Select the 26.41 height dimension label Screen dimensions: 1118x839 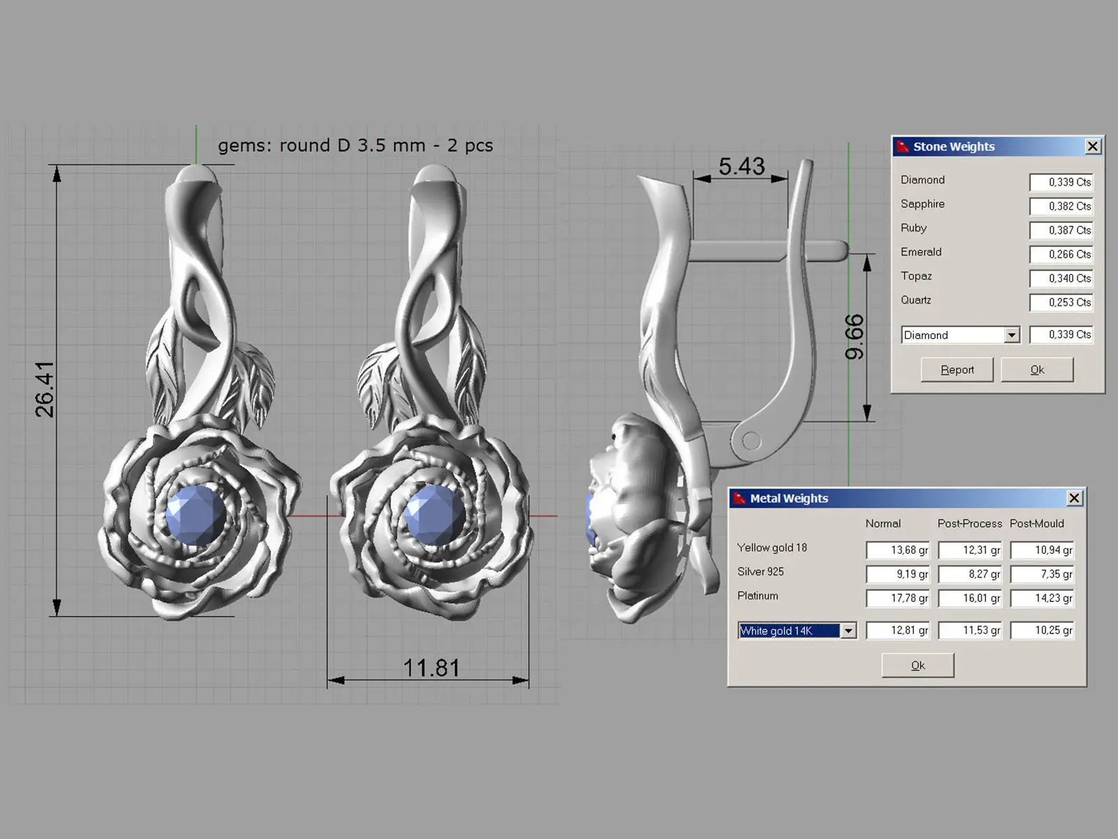tap(44, 390)
